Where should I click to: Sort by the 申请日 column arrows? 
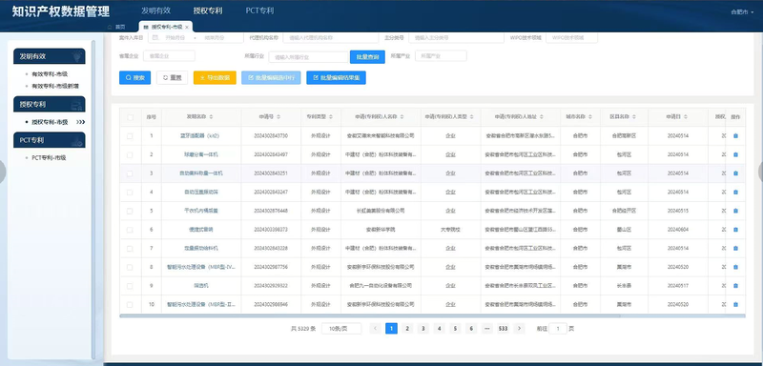[x=686, y=117]
